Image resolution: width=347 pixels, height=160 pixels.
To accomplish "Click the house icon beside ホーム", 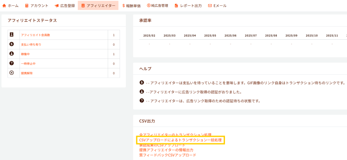I will (4, 6).
